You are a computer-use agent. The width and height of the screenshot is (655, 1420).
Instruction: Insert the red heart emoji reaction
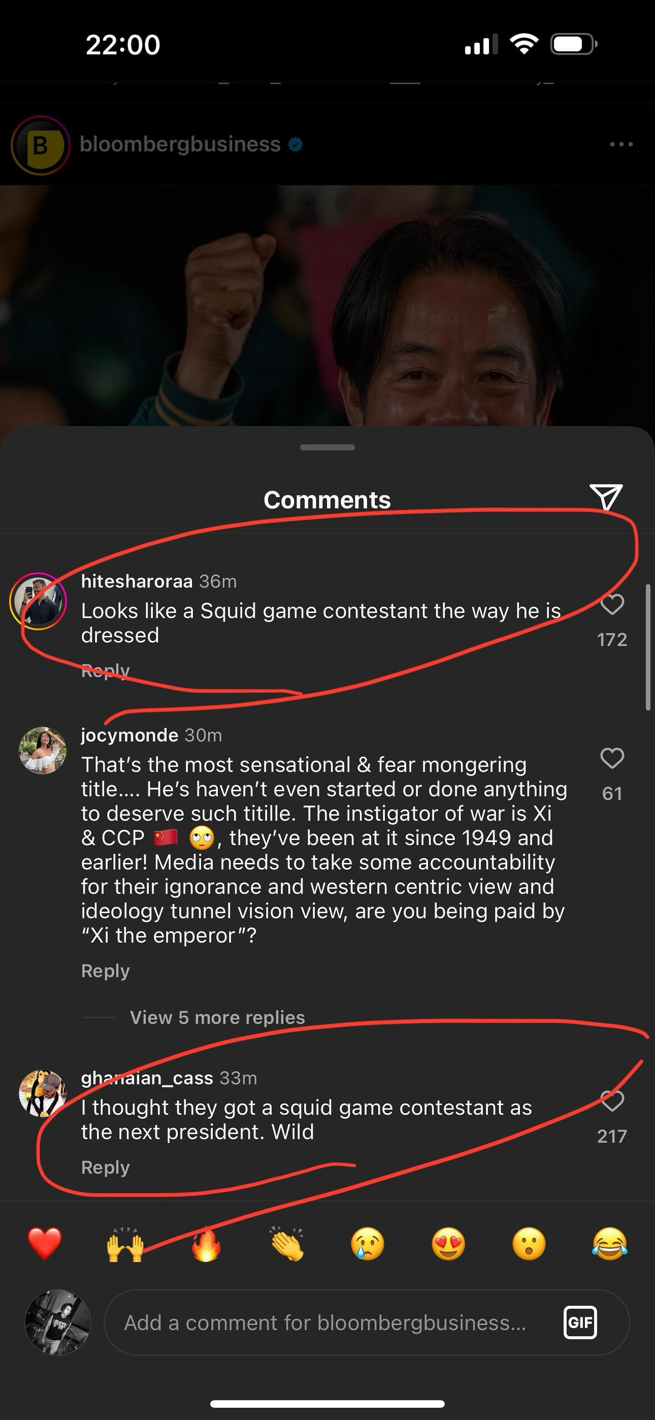pyautogui.click(x=45, y=1244)
